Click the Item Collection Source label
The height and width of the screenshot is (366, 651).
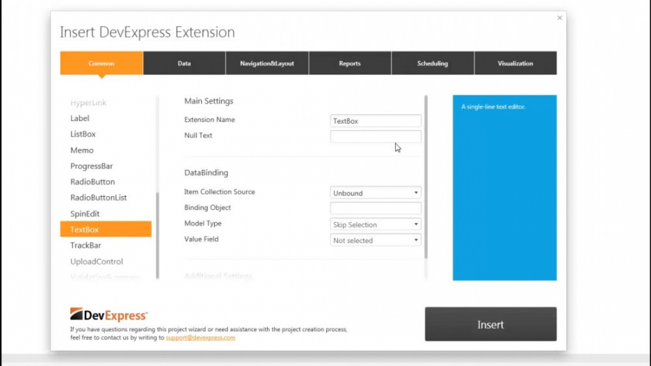click(220, 192)
